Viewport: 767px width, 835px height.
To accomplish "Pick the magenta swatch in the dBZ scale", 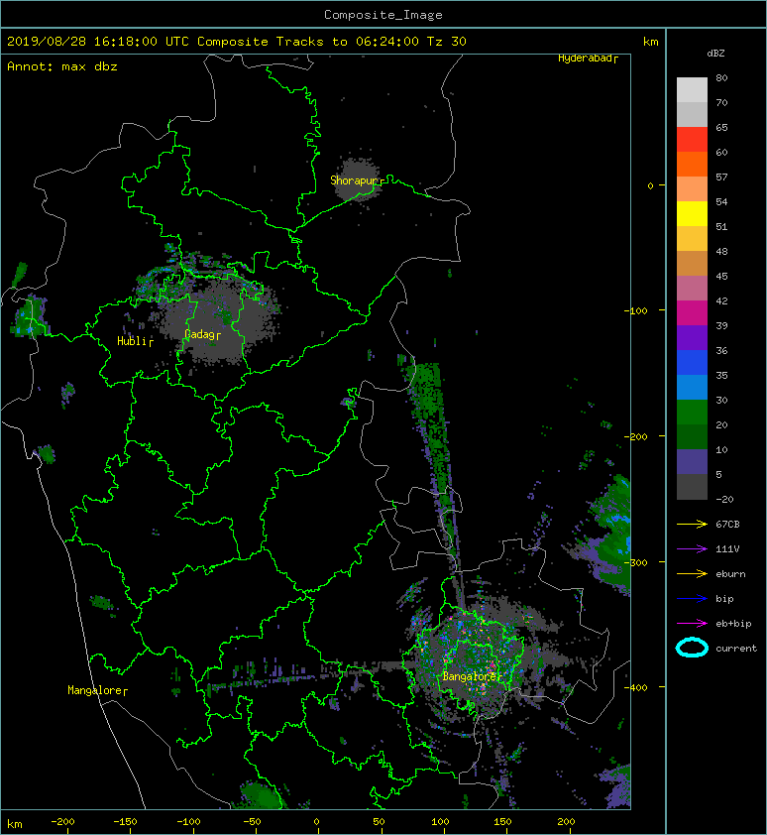I will coord(692,312).
